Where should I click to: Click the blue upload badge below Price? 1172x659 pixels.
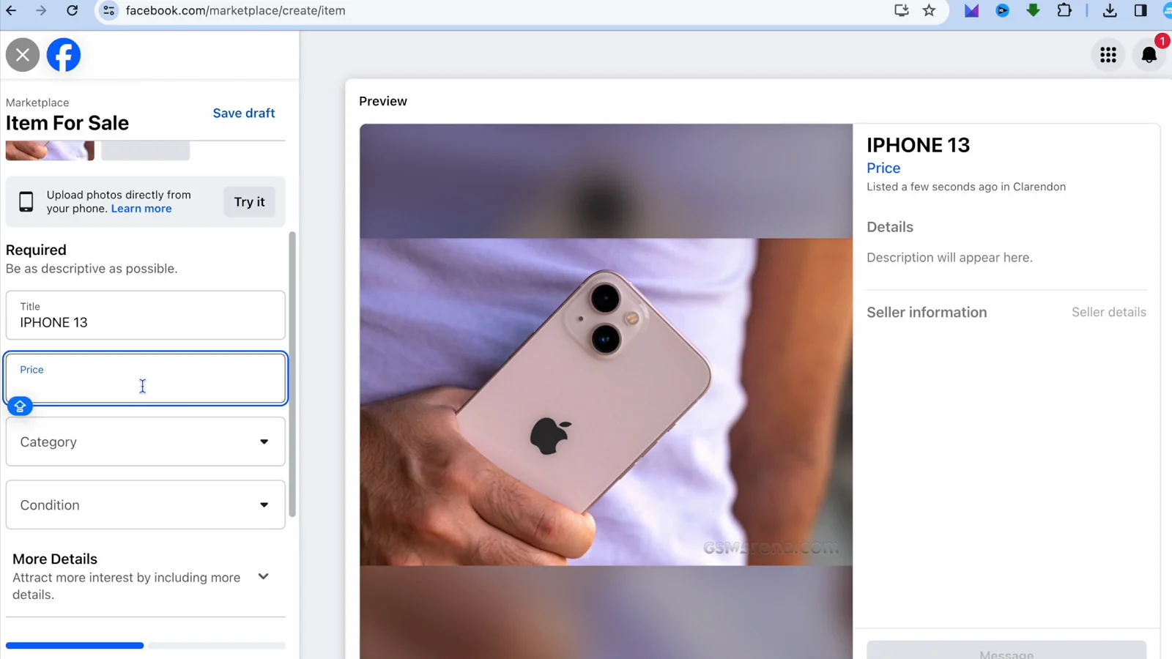[21, 406]
